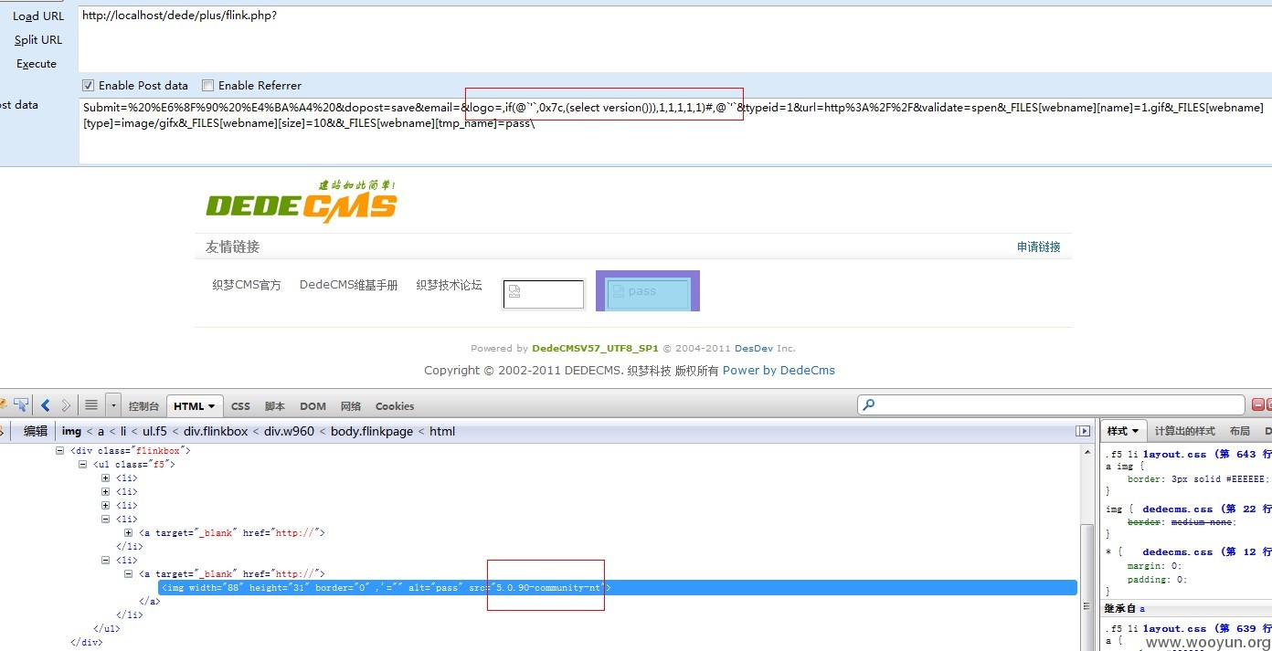Select div.flinkbox in the breadcrumb path
1272x651 pixels.
pos(216,431)
